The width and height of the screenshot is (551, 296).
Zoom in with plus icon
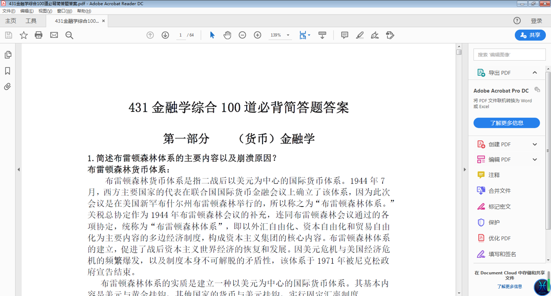257,35
